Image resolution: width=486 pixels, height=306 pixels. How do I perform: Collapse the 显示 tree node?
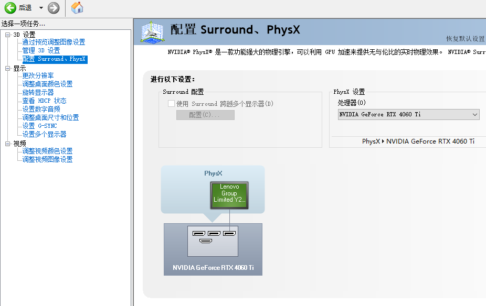tap(8, 68)
